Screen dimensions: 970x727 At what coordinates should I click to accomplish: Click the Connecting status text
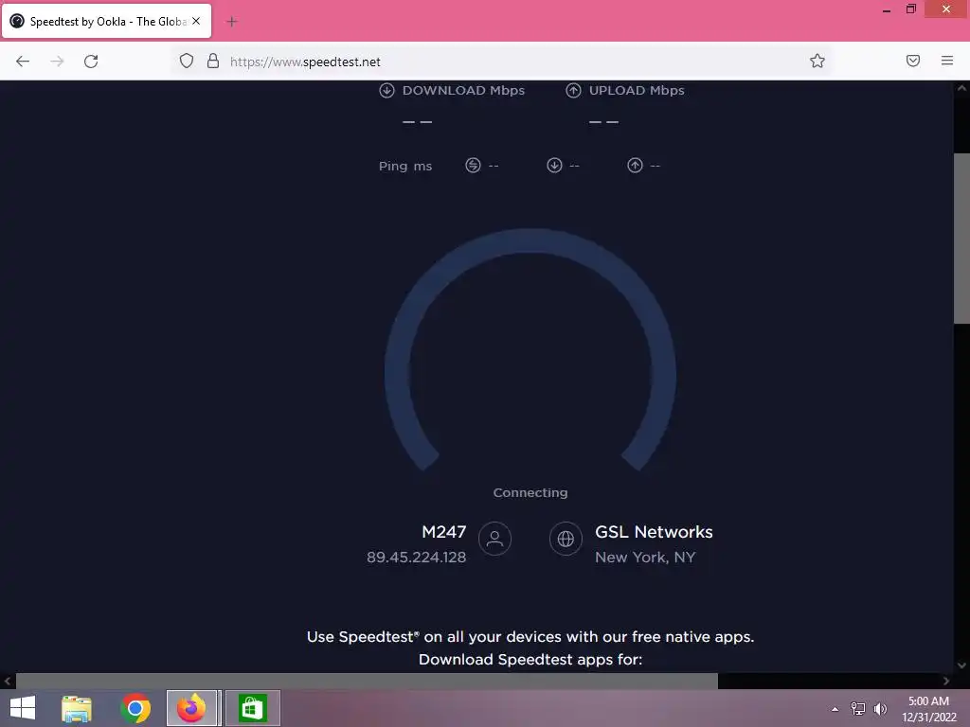click(x=530, y=492)
